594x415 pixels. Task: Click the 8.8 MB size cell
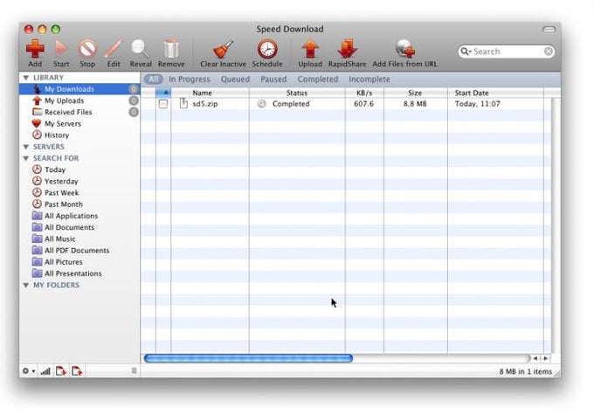tap(415, 104)
